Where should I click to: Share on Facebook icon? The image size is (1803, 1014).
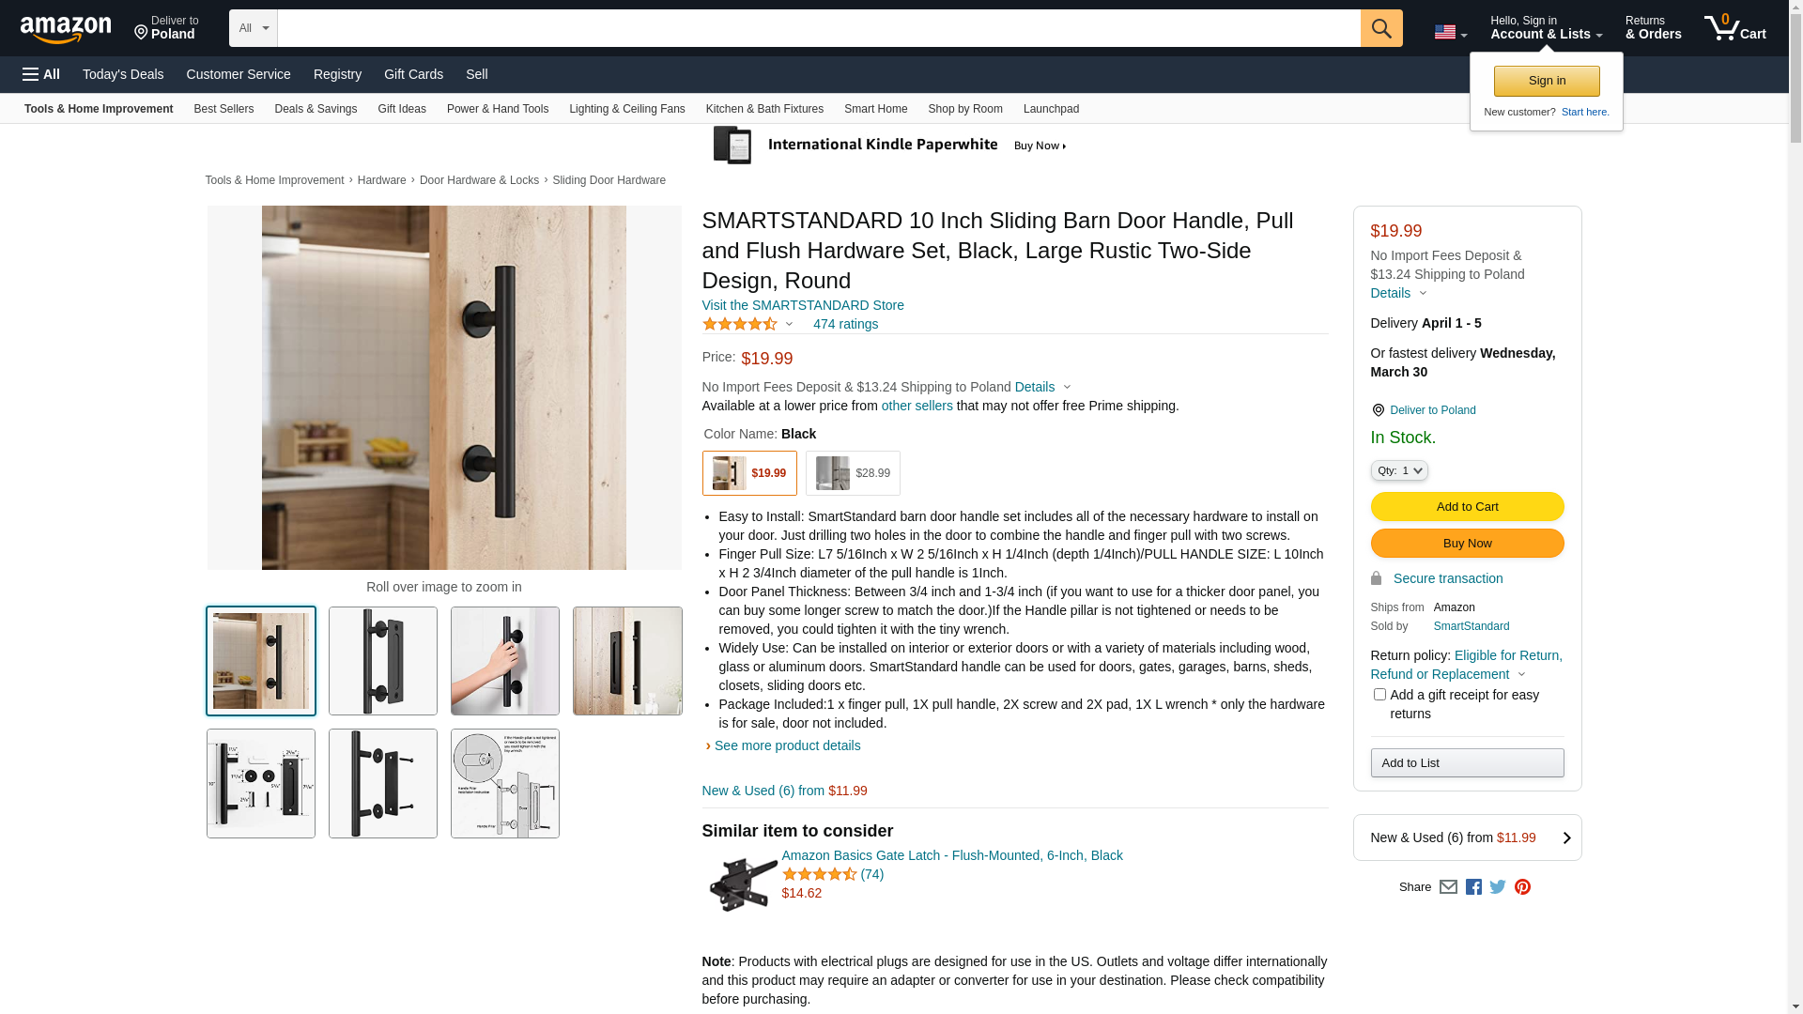pyautogui.click(x=1472, y=887)
